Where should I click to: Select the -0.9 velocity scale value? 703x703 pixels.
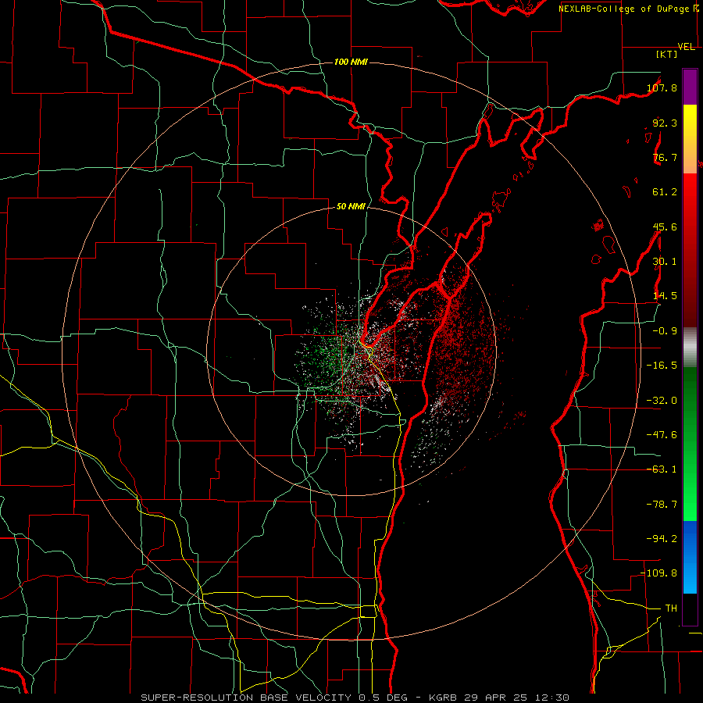click(x=665, y=331)
